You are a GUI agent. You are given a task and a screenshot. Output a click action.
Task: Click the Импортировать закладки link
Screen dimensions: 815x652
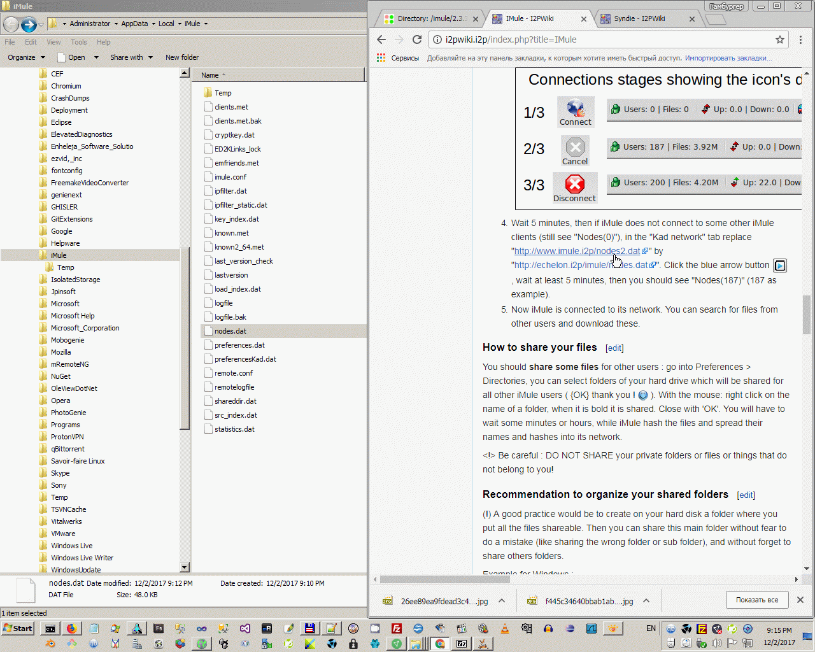[728, 58]
